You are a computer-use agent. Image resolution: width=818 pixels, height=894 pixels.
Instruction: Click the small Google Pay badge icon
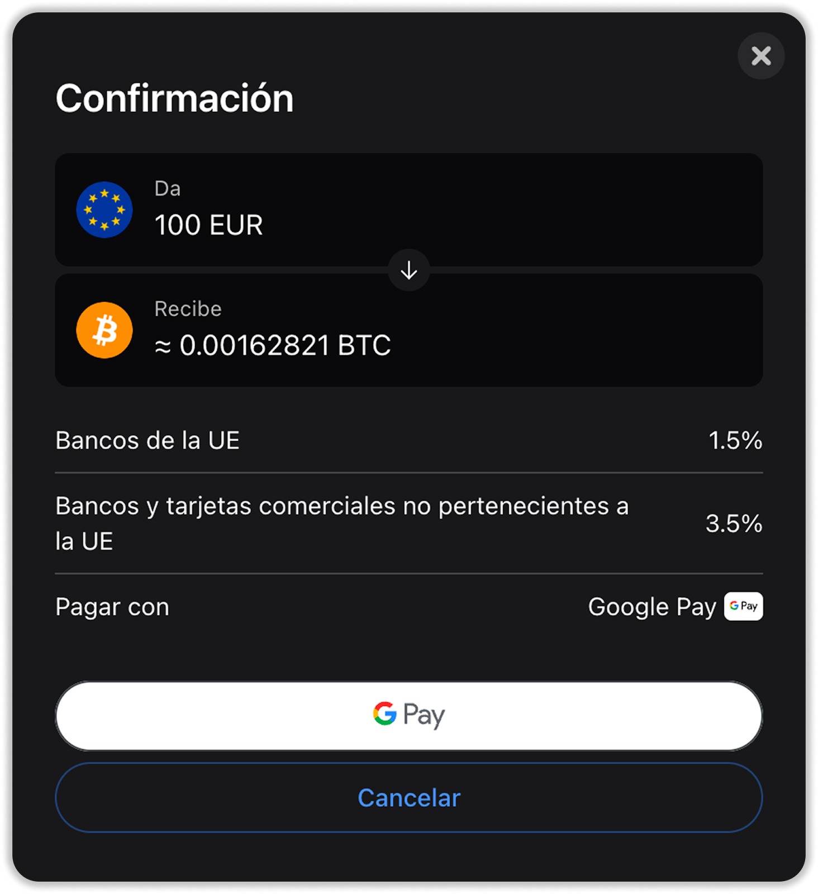click(x=743, y=606)
